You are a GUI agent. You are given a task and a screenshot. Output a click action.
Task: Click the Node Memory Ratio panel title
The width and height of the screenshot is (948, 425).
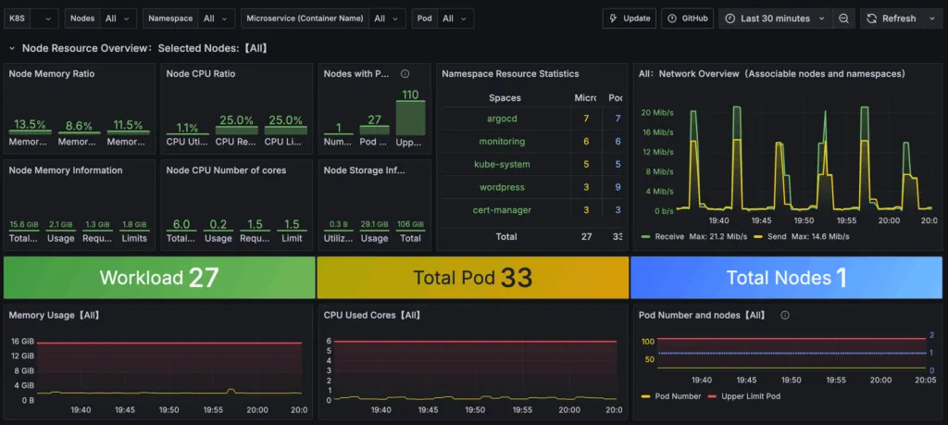pos(52,74)
